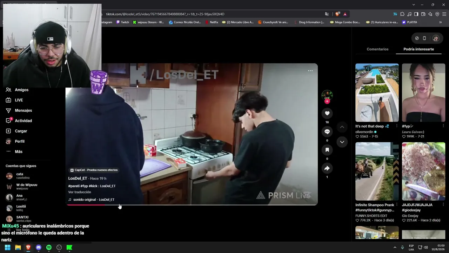Open the PLATITA bookmark
The height and width of the screenshot is (253, 449).
pyautogui.click(x=410, y=22)
